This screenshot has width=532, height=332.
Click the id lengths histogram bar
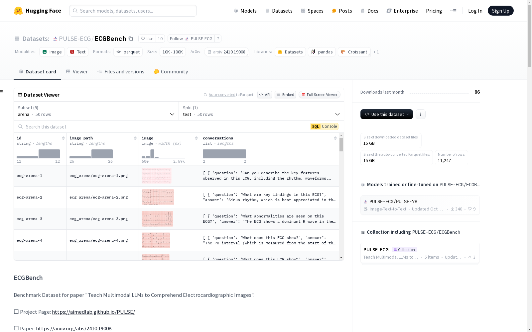[49, 154]
